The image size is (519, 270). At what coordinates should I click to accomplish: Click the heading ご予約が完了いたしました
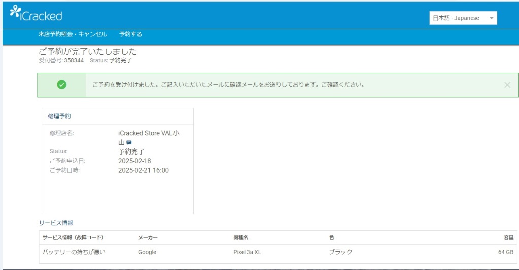[x=87, y=51]
